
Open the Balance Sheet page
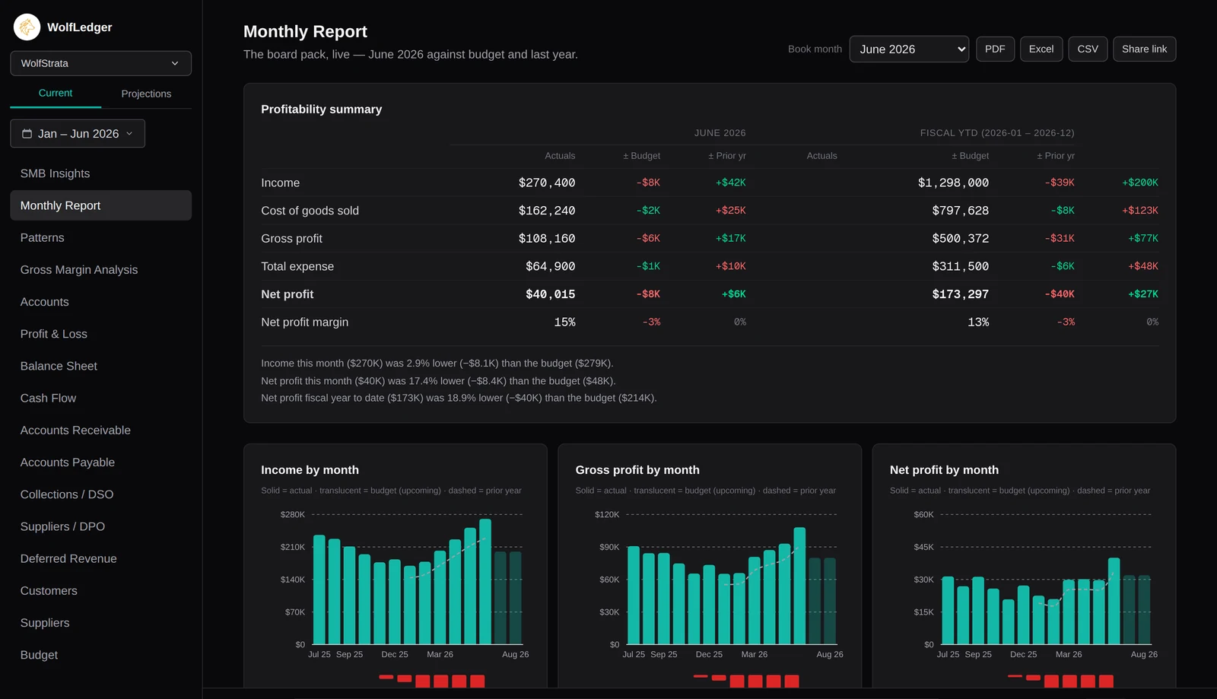pos(100,366)
